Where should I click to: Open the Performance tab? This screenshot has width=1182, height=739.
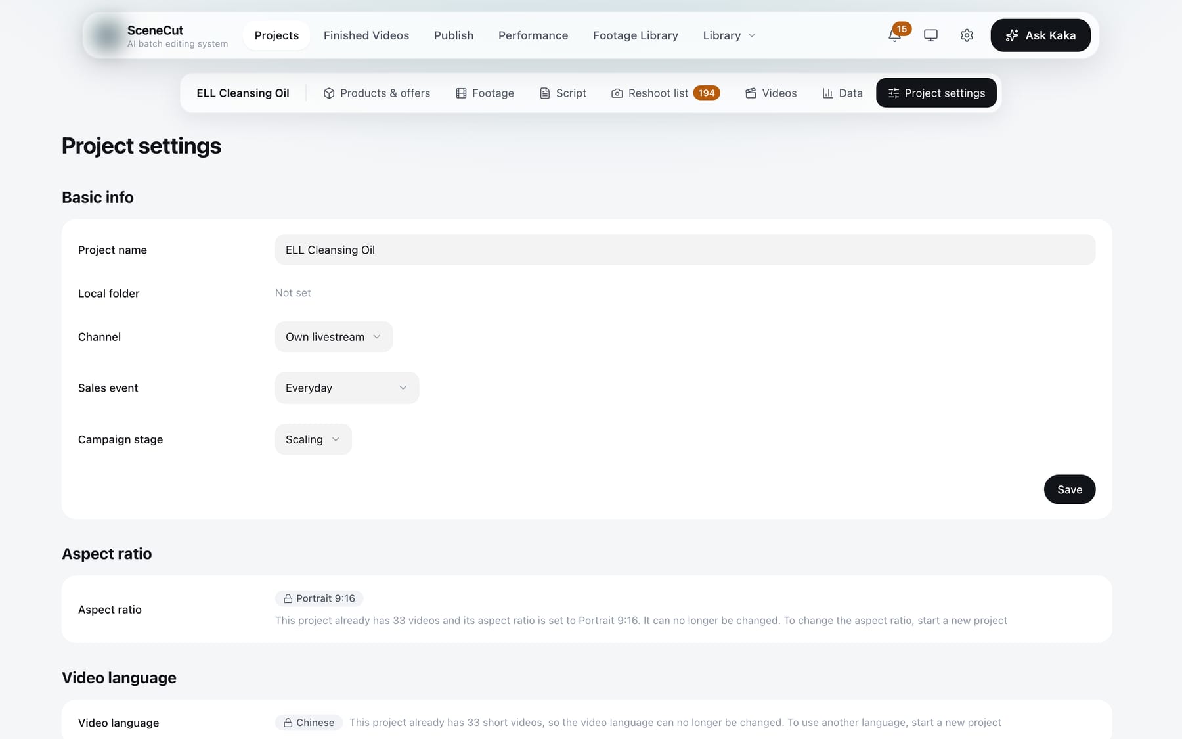(533, 35)
